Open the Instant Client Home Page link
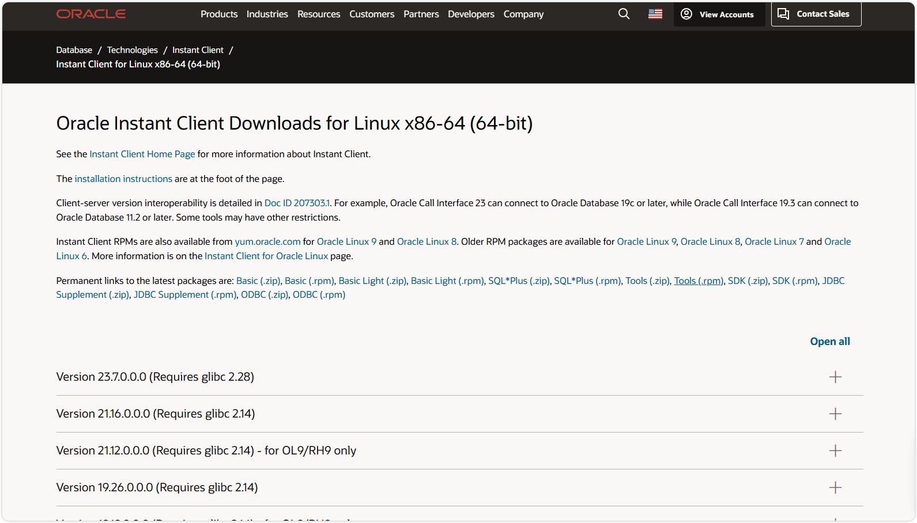 click(x=142, y=154)
